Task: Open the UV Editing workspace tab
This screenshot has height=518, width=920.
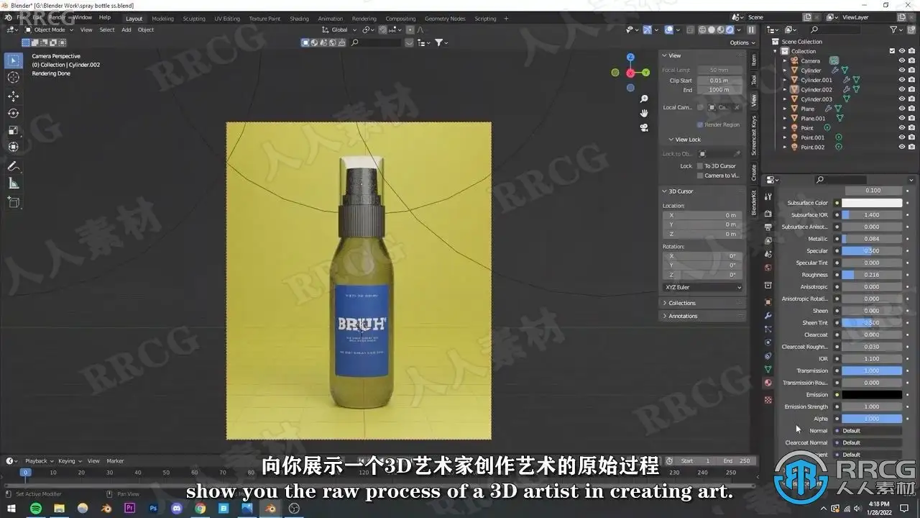Action: 227,19
